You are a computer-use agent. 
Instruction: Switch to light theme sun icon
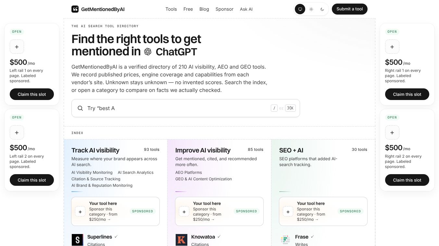311,9
